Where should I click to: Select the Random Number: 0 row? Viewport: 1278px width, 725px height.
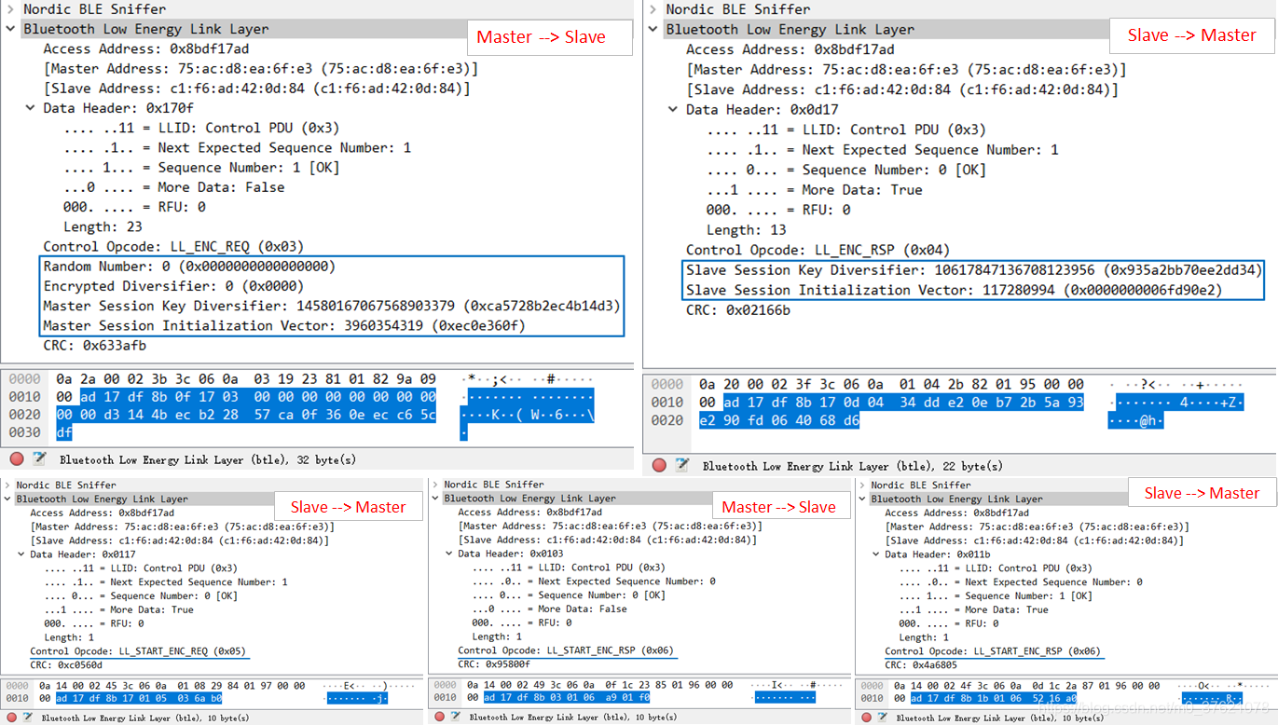pos(189,267)
